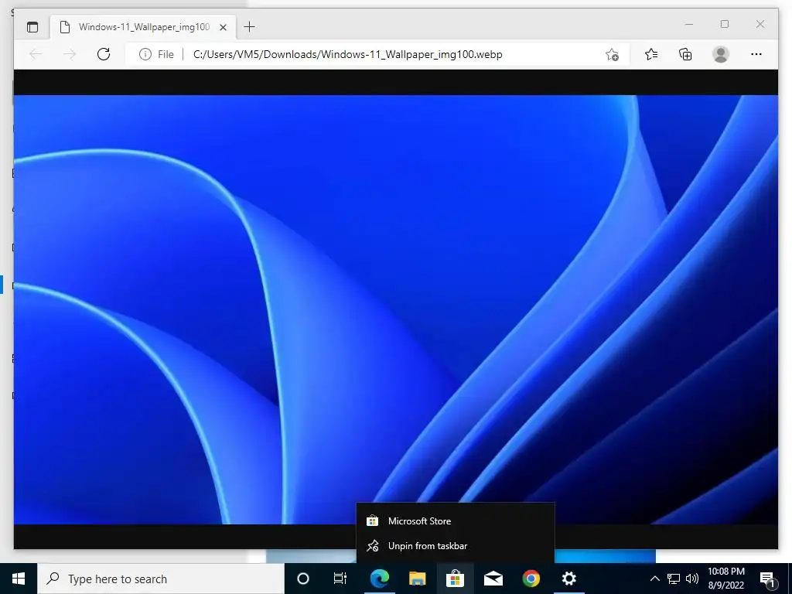Add this page to favorites star
This screenshot has height=594, width=792.
[x=612, y=54]
